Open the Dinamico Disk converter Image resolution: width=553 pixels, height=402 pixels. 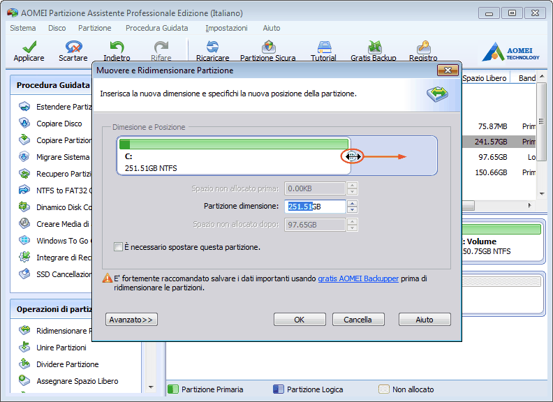(55, 207)
